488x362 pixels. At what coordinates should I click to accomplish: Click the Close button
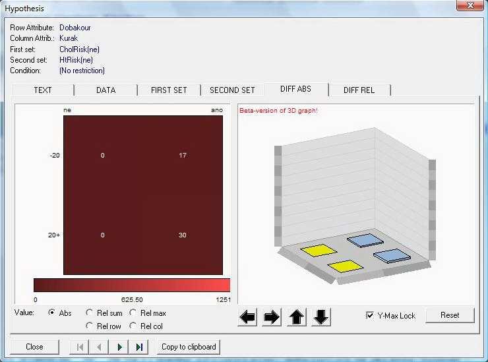pyautogui.click(x=34, y=347)
